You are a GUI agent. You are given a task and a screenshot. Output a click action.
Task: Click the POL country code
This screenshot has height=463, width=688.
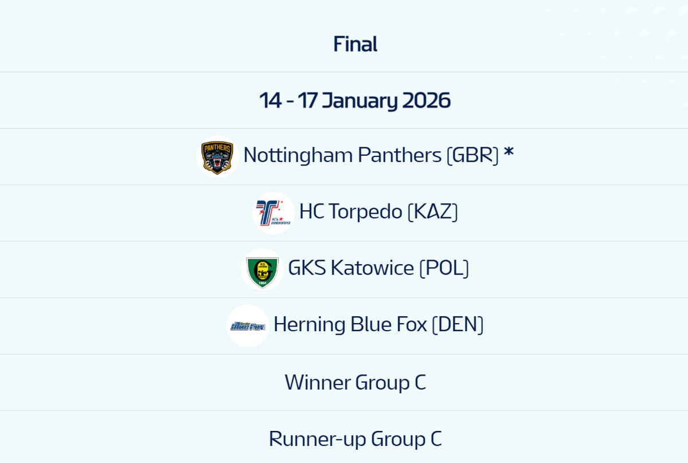444,268
